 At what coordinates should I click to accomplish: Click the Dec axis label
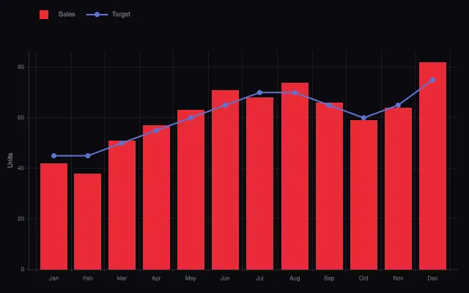[x=432, y=278]
